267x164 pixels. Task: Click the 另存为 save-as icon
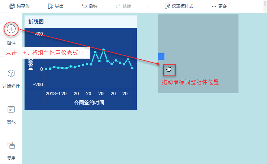click(12, 6)
